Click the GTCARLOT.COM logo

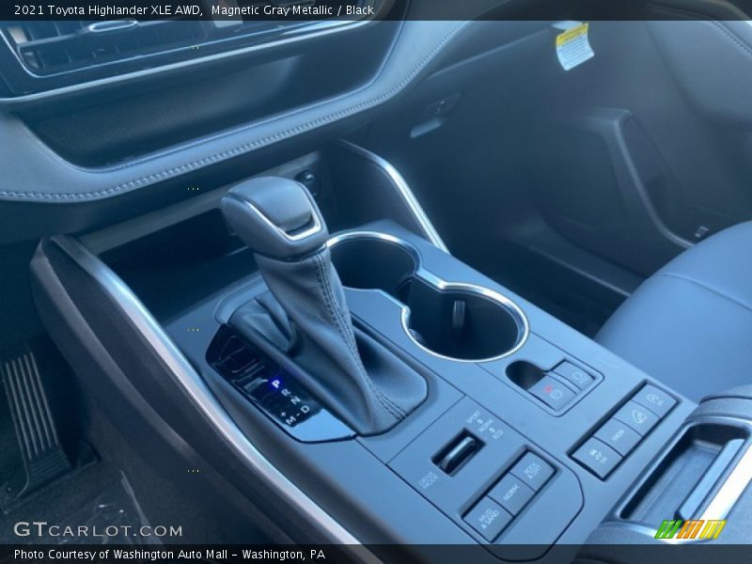[98, 530]
